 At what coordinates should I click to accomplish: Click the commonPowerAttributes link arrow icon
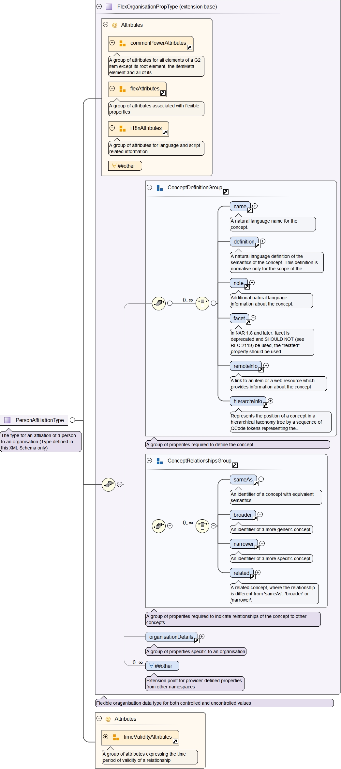coord(189,47)
